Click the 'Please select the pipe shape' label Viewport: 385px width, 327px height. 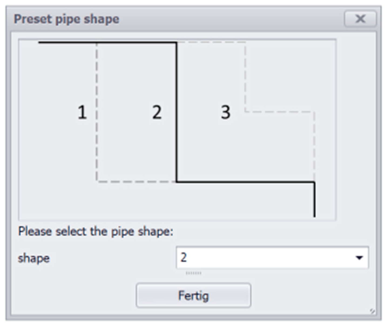pyautogui.click(x=96, y=231)
